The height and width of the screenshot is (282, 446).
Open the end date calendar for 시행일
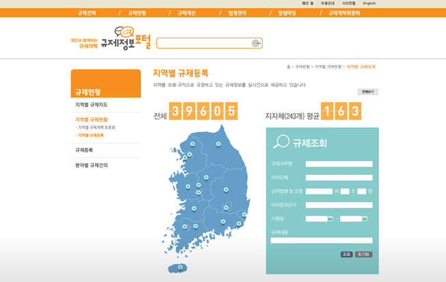[365, 218]
